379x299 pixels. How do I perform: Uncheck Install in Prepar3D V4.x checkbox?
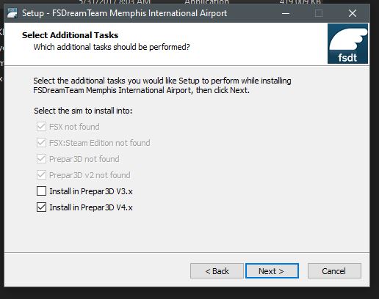click(41, 207)
